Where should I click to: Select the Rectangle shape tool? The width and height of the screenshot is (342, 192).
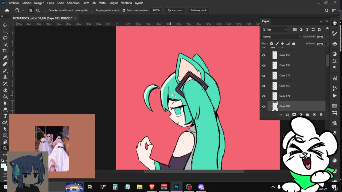click(x=5, y=135)
